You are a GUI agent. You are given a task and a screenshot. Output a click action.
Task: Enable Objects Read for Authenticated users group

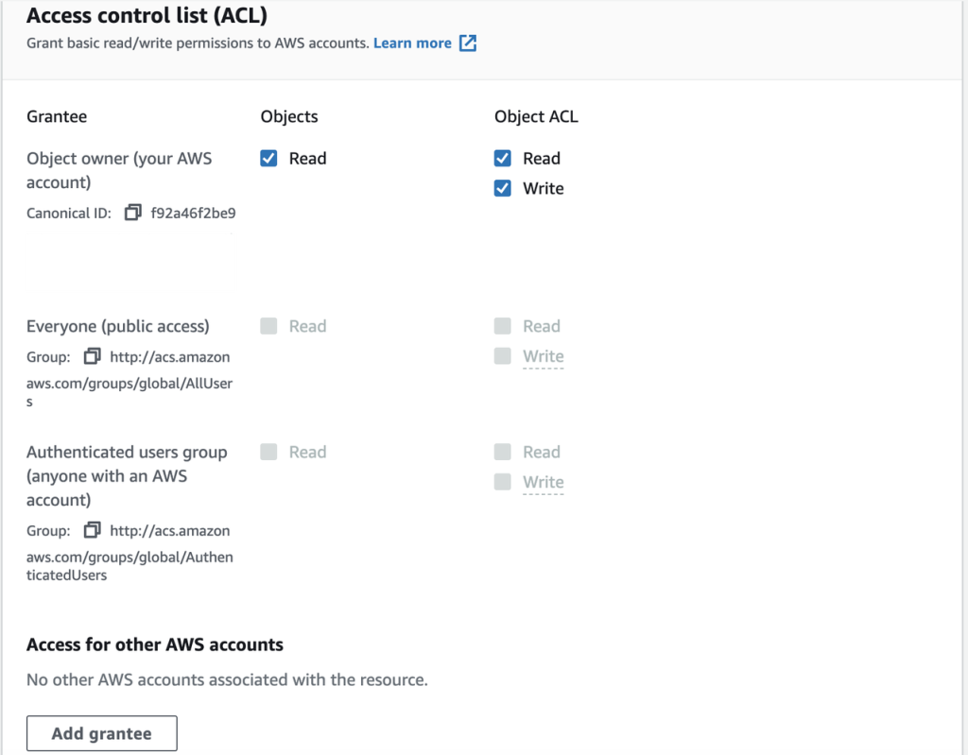coord(268,452)
